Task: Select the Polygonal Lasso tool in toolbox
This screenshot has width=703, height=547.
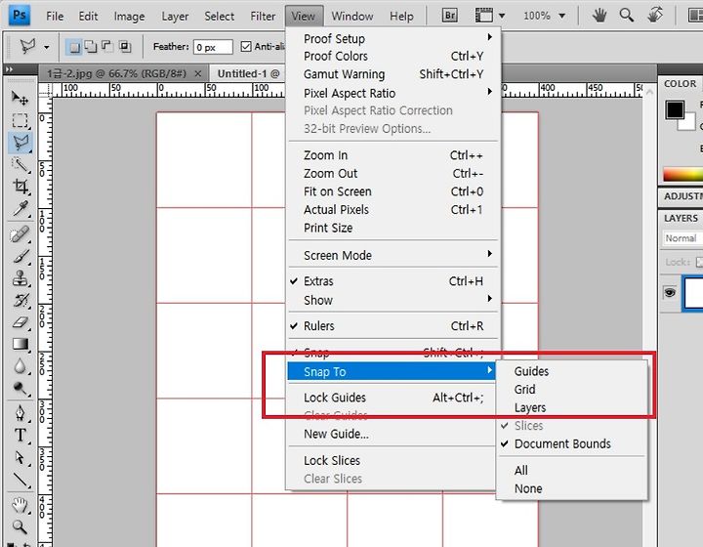Action: tap(20, 143)
